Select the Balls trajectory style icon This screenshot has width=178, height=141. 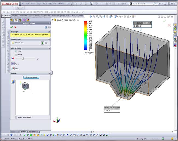coord(13,68)
